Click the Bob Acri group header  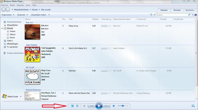pos(29,23)
